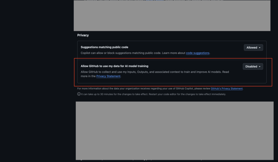Open the Disabled dropdown for AI model training
This screenshot has height=162, width=278.
coord(252,66)
